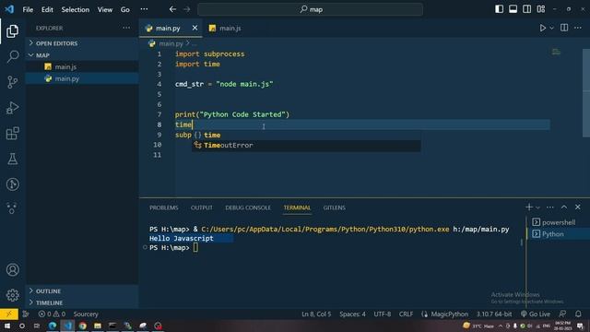Open the Go menu

pos(125,9)
